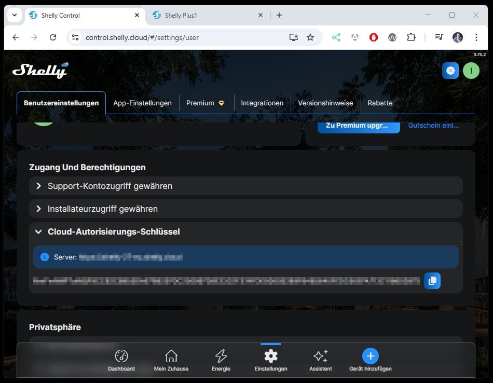Click the cast icon in the address bar

(294, 37)
